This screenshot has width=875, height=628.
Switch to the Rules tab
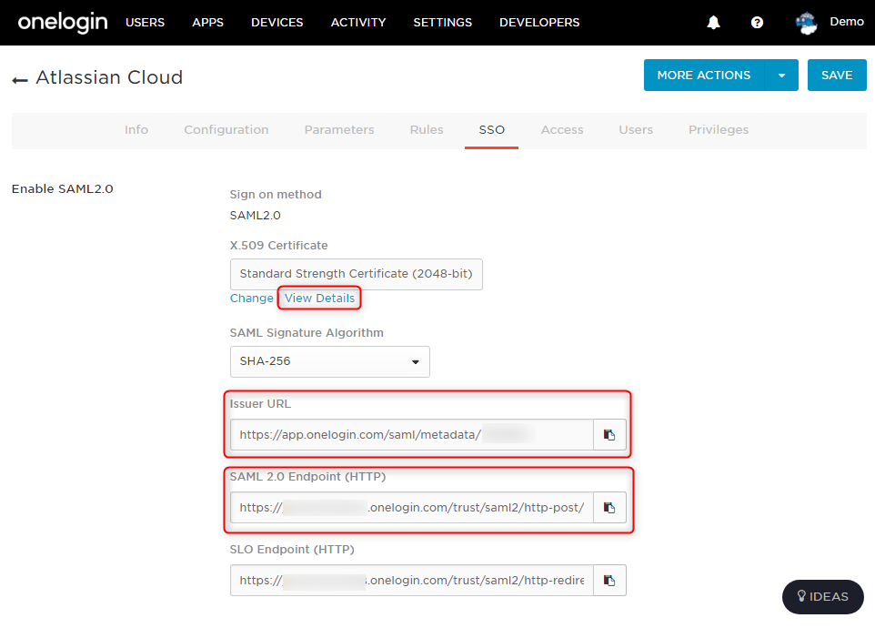(x=427, y=130)
